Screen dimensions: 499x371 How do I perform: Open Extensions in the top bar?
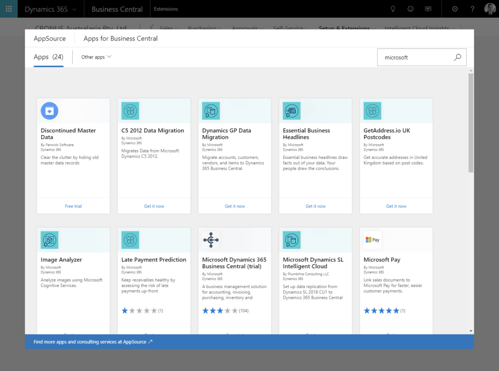[166, 9]
